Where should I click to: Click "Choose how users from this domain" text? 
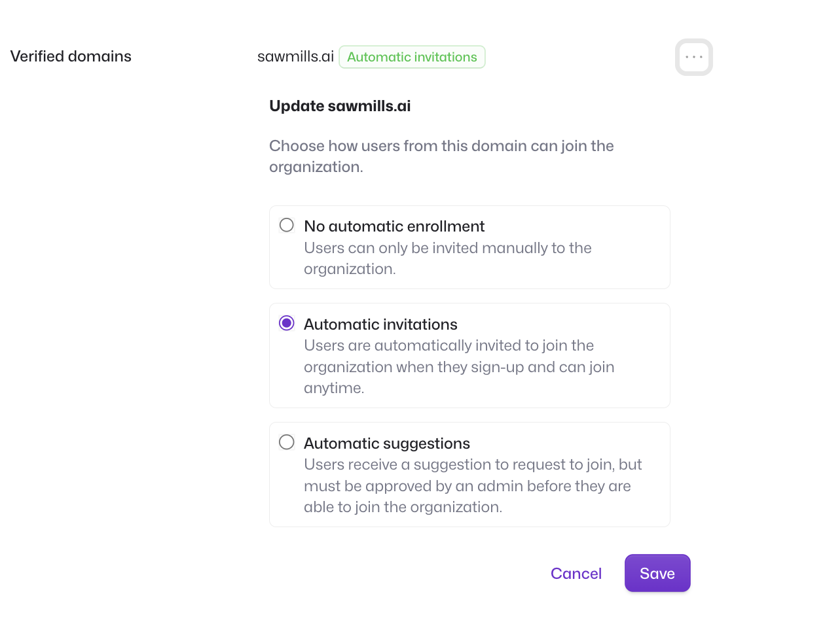441,156
